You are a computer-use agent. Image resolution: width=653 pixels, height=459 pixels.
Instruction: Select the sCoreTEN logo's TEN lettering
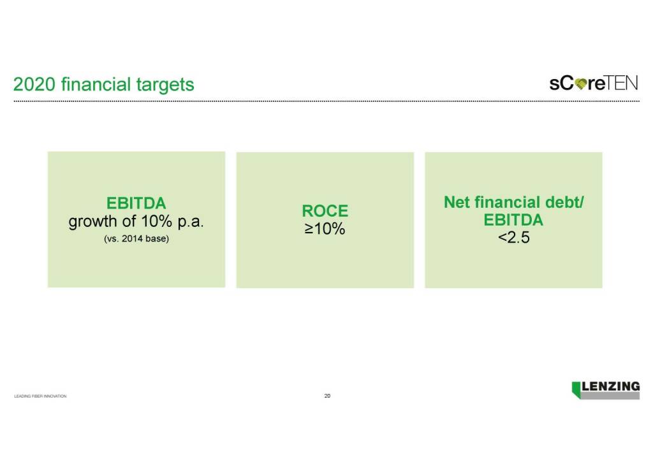click(622, 84)
